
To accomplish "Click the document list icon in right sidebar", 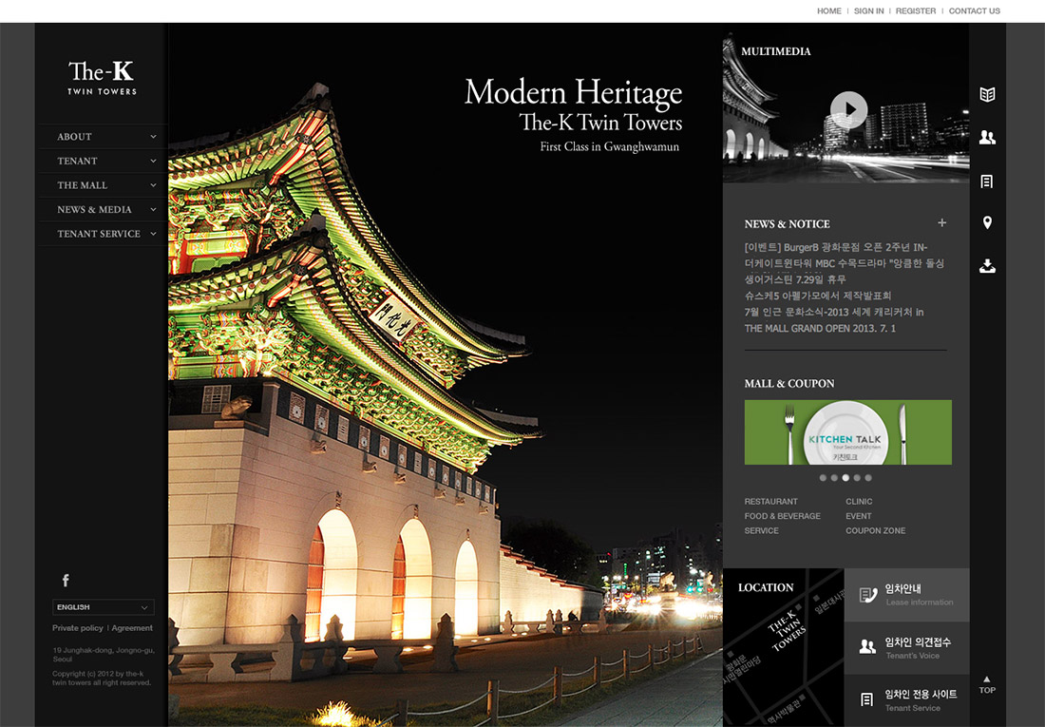I will (987, 182).
